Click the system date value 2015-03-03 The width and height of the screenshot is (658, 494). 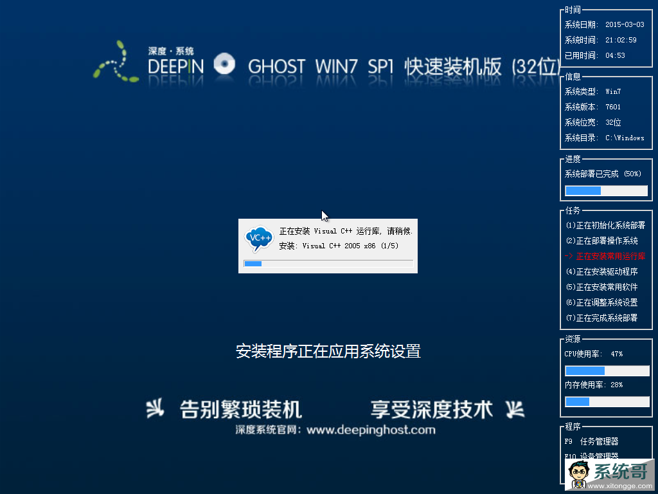[625, 25]
